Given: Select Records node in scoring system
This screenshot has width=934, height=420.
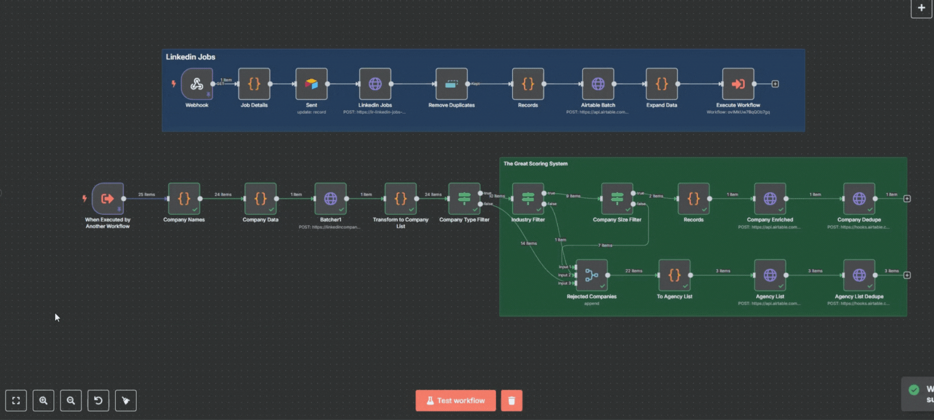Looking at the screenshot, I should (x=694, y=198).
